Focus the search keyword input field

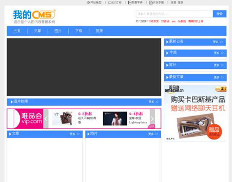pyautogui.click(x=174, y=14)
